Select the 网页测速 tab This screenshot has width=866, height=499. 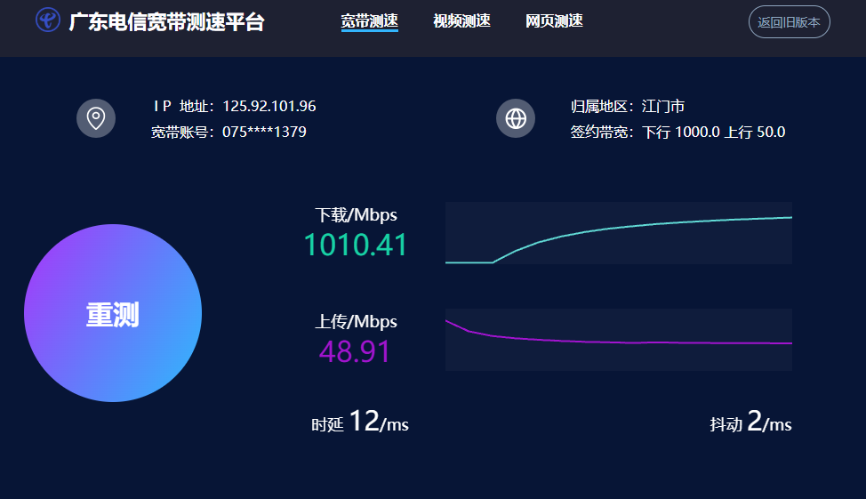coord(554,21)
